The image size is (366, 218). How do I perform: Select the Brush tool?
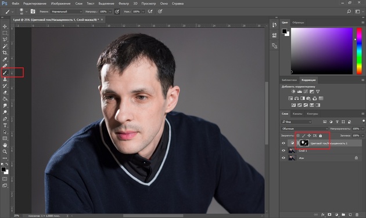pyautogui.click(x=5, y=72)
